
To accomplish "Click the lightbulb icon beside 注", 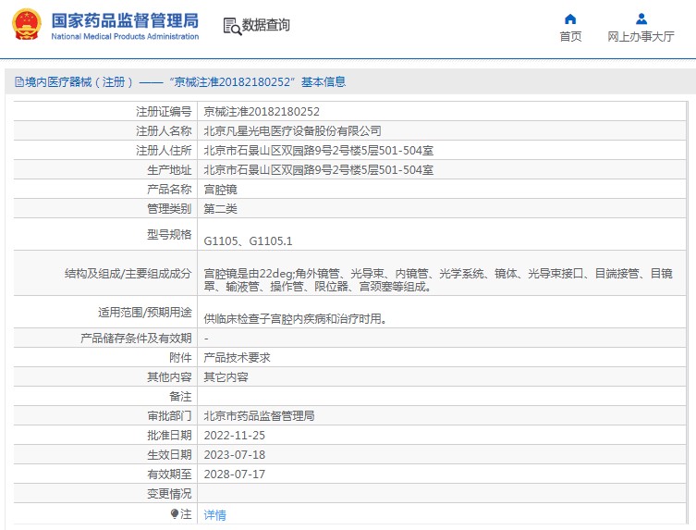I will pyautogui.click(x=175, y=514).
